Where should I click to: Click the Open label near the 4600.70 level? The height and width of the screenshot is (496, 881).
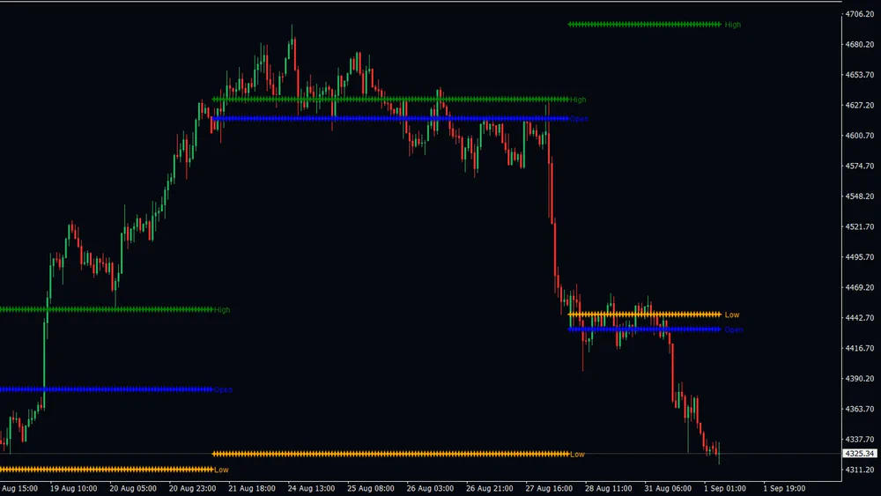(579, 119)
